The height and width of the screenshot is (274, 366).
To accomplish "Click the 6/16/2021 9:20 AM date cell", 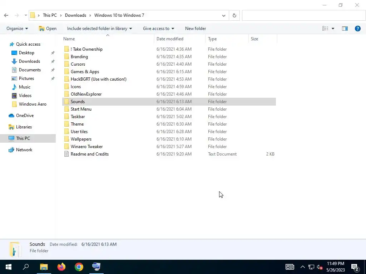I will (x=174, y=154).
